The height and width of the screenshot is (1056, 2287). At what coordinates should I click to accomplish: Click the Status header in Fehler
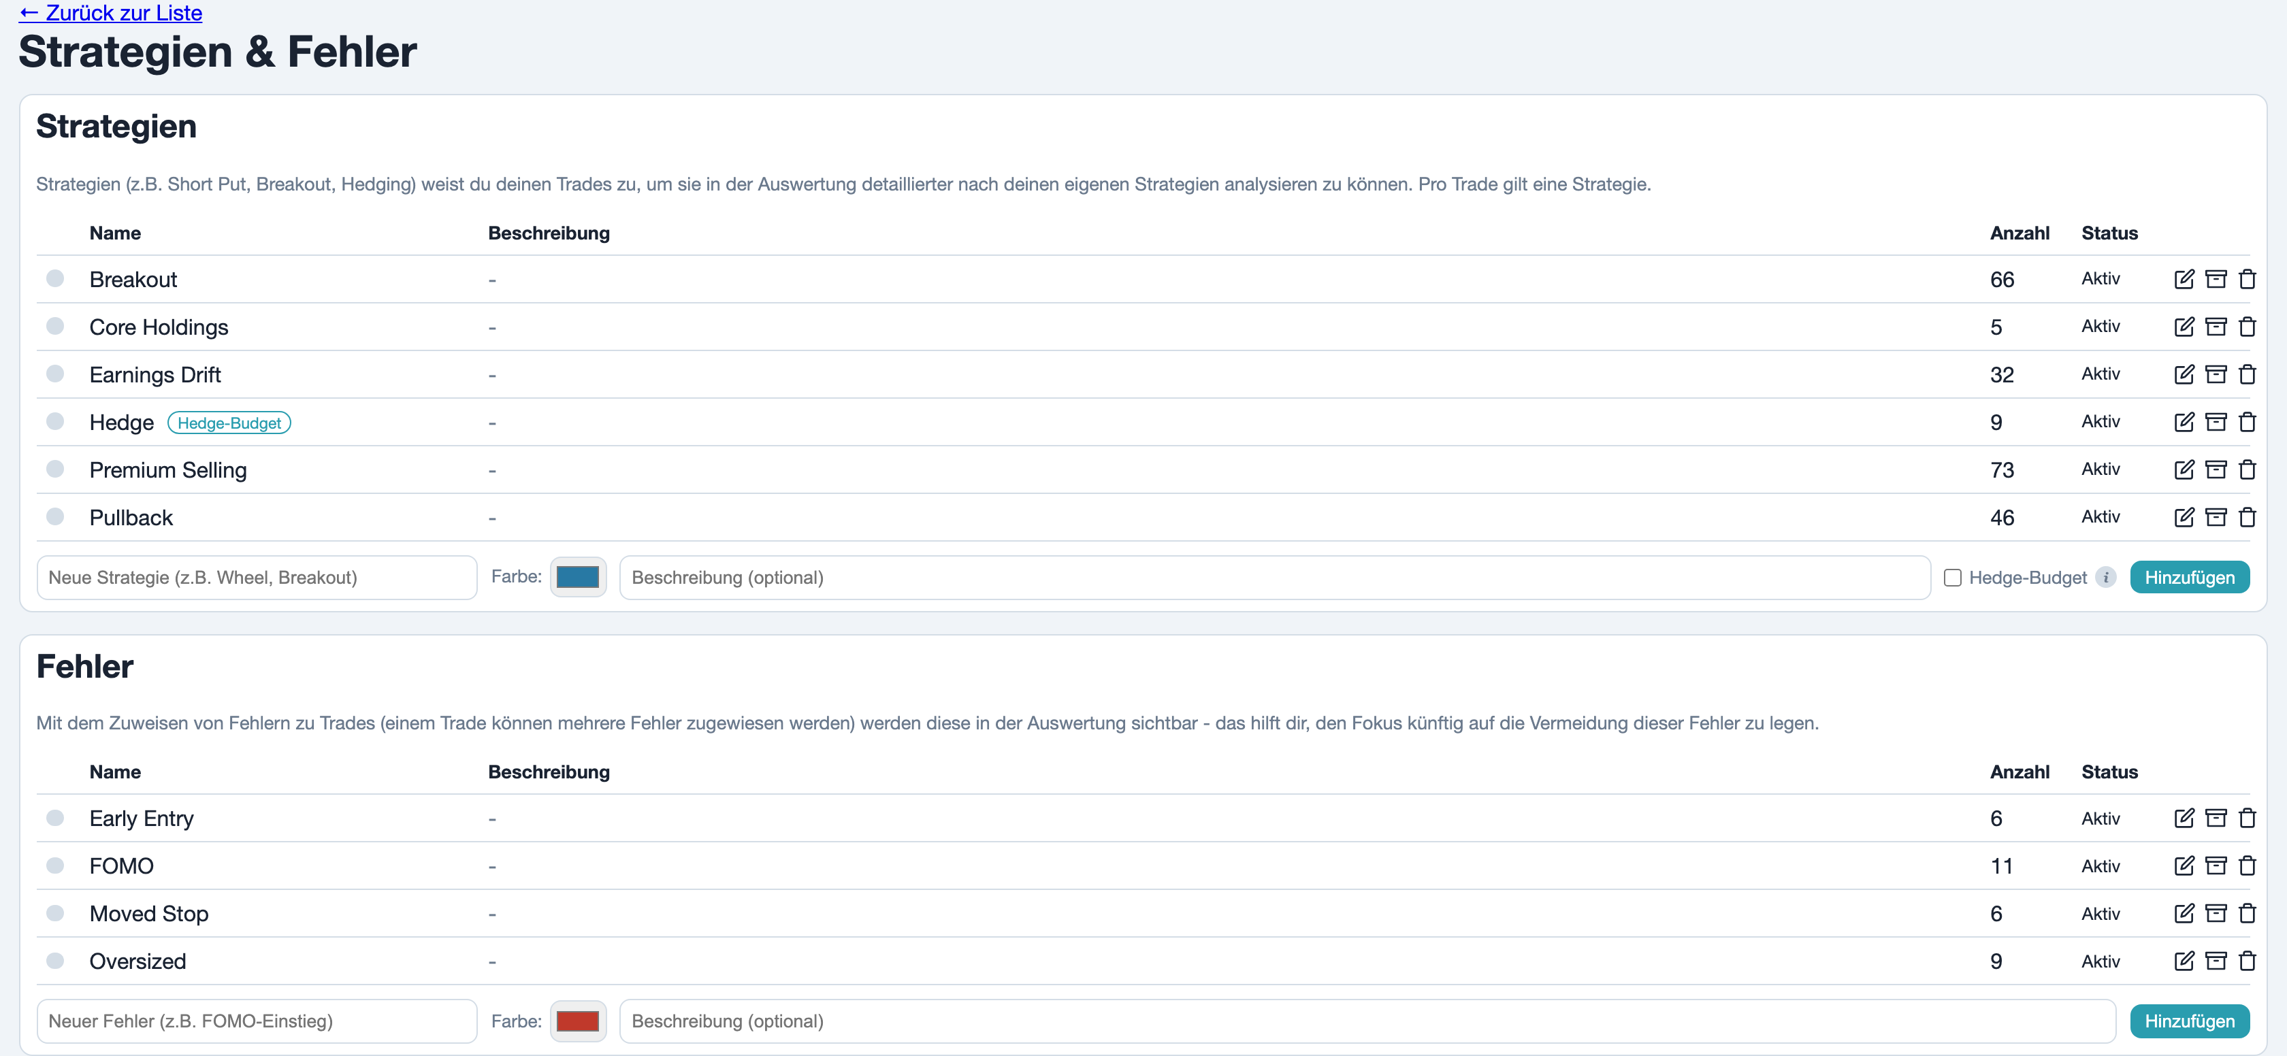pos(2109,772)
